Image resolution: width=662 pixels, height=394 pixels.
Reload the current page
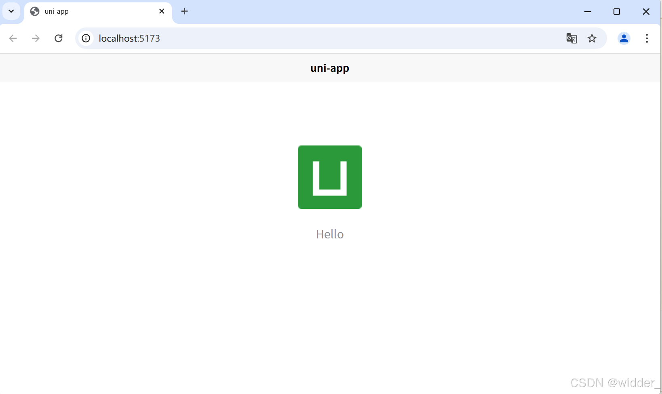coord(59,38)
